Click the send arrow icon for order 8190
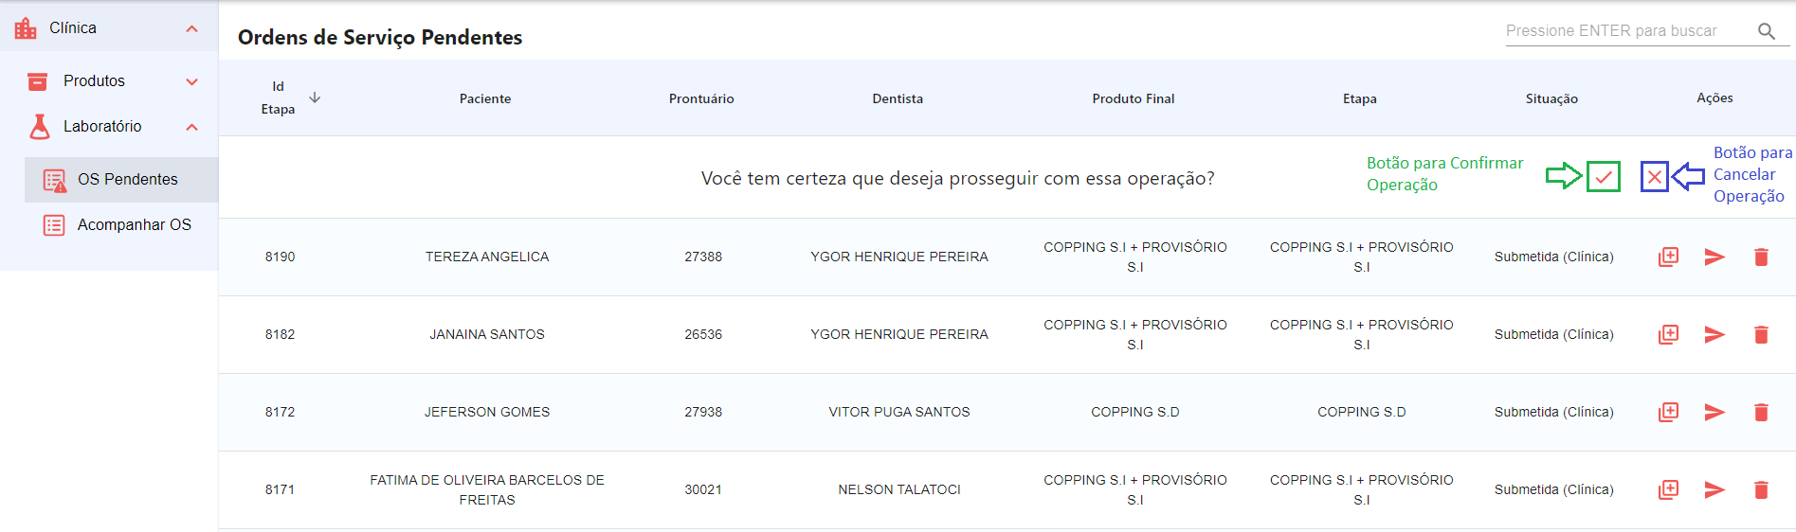Screen dimensions: 1796x532 [1714, 257]
